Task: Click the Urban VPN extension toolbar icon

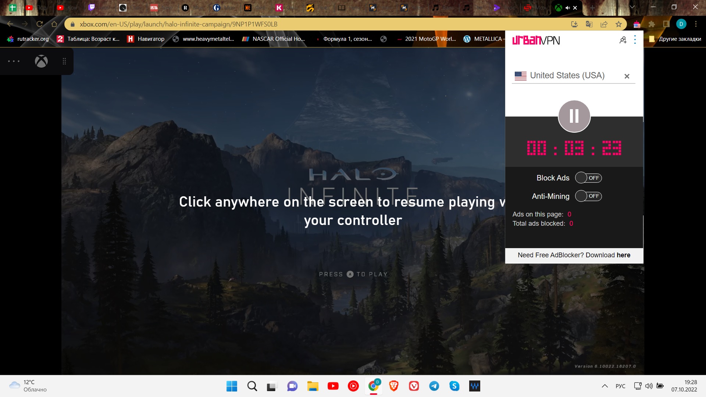Action: [637, 24]
